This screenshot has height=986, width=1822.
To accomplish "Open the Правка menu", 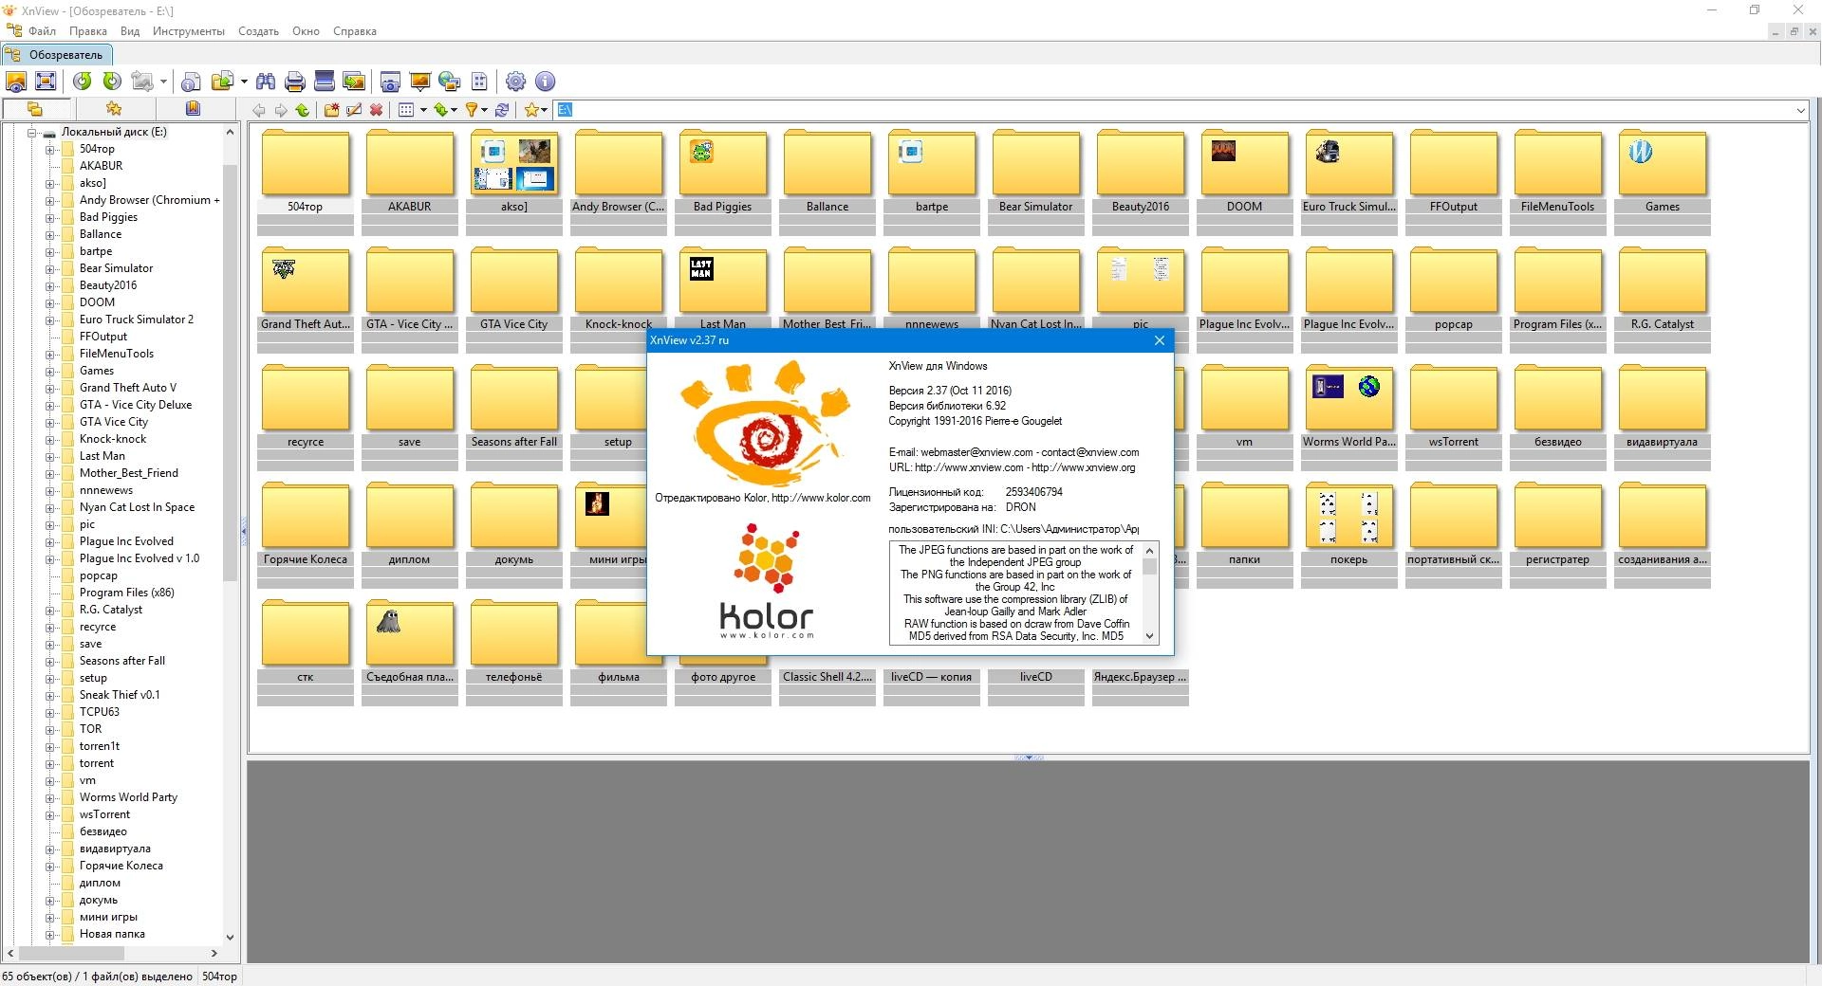I will click(87, 31).
